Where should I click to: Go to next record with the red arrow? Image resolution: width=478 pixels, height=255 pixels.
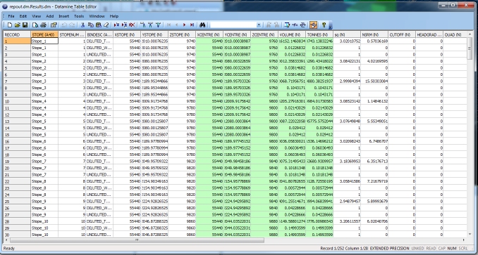(x=185, y=25)
